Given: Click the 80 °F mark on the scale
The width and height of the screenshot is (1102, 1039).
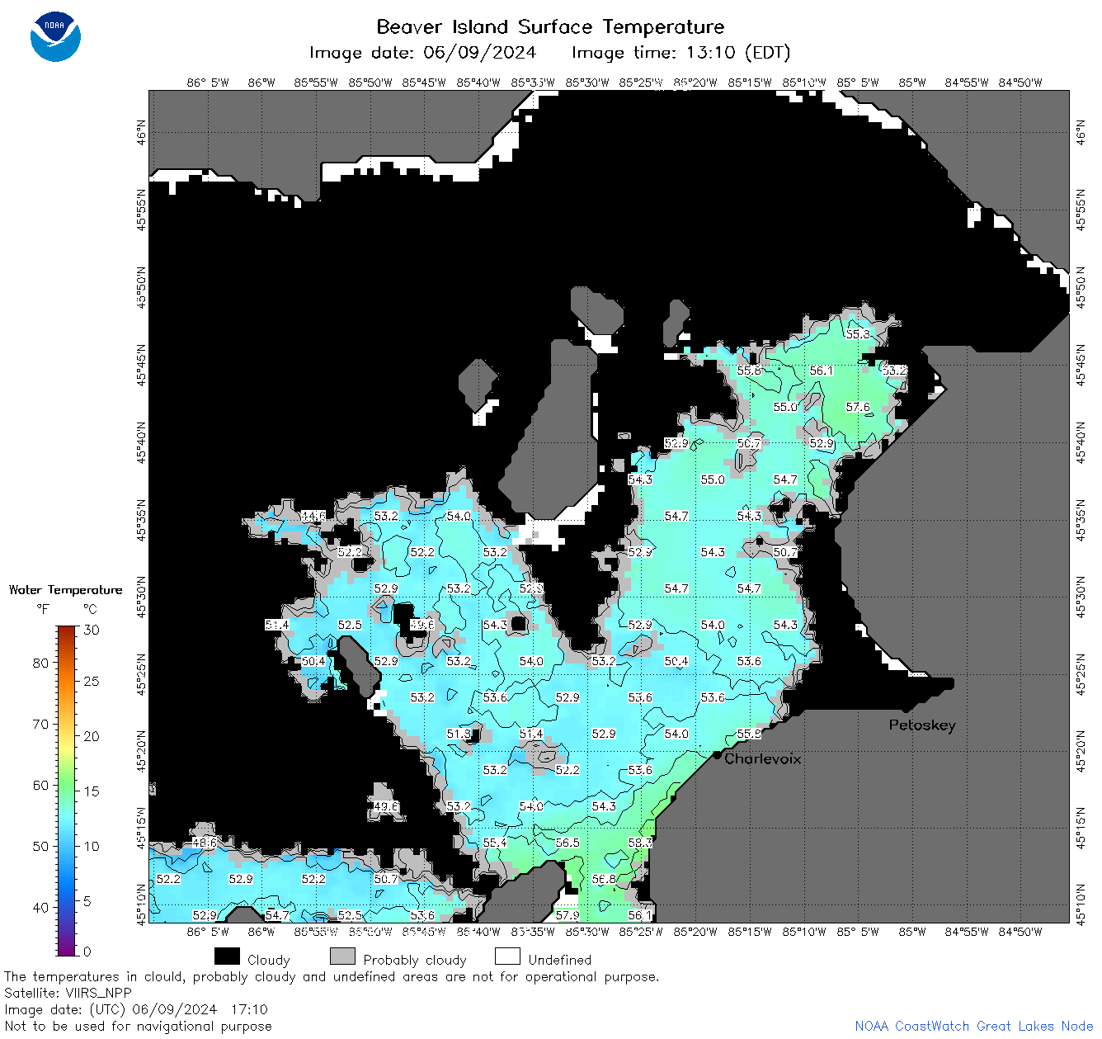Looking at the screenshot, I should click(40, 663).
